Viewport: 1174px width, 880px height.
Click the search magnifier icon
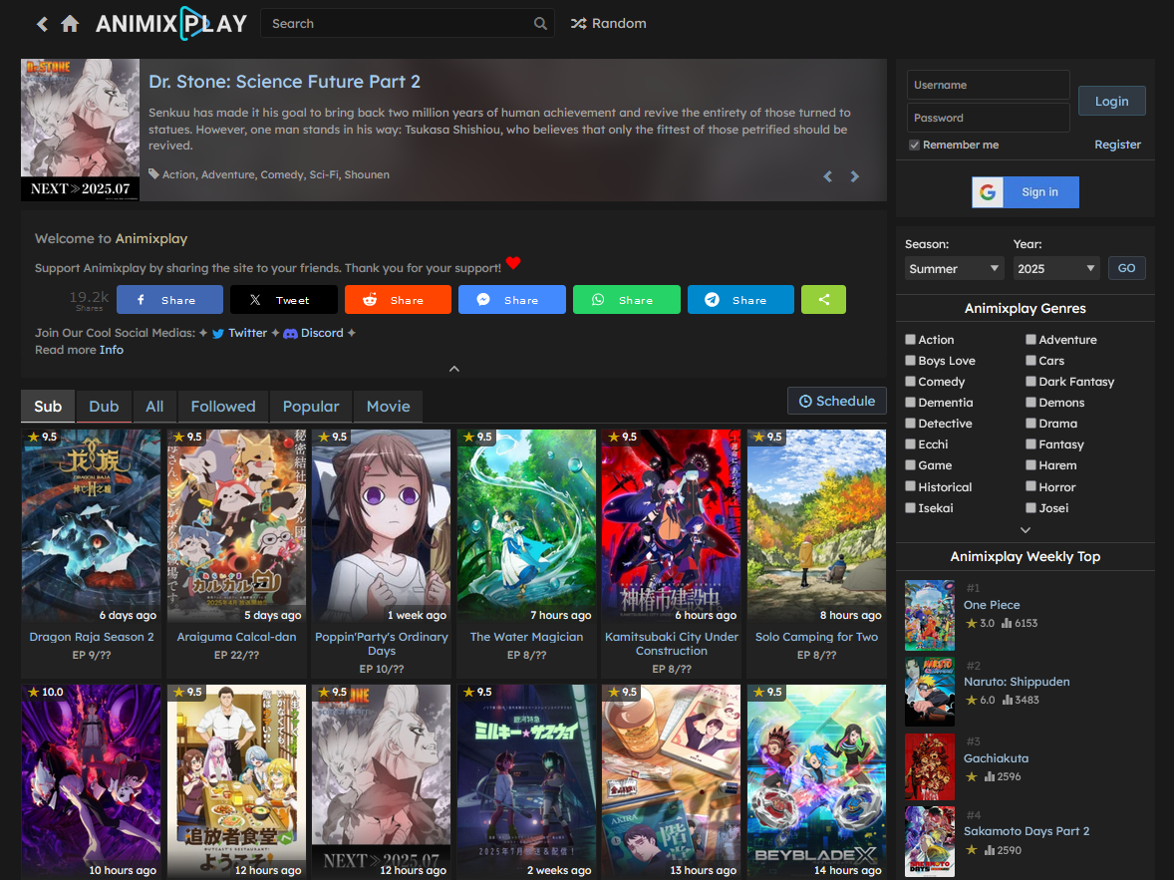(x=540, y=24)
